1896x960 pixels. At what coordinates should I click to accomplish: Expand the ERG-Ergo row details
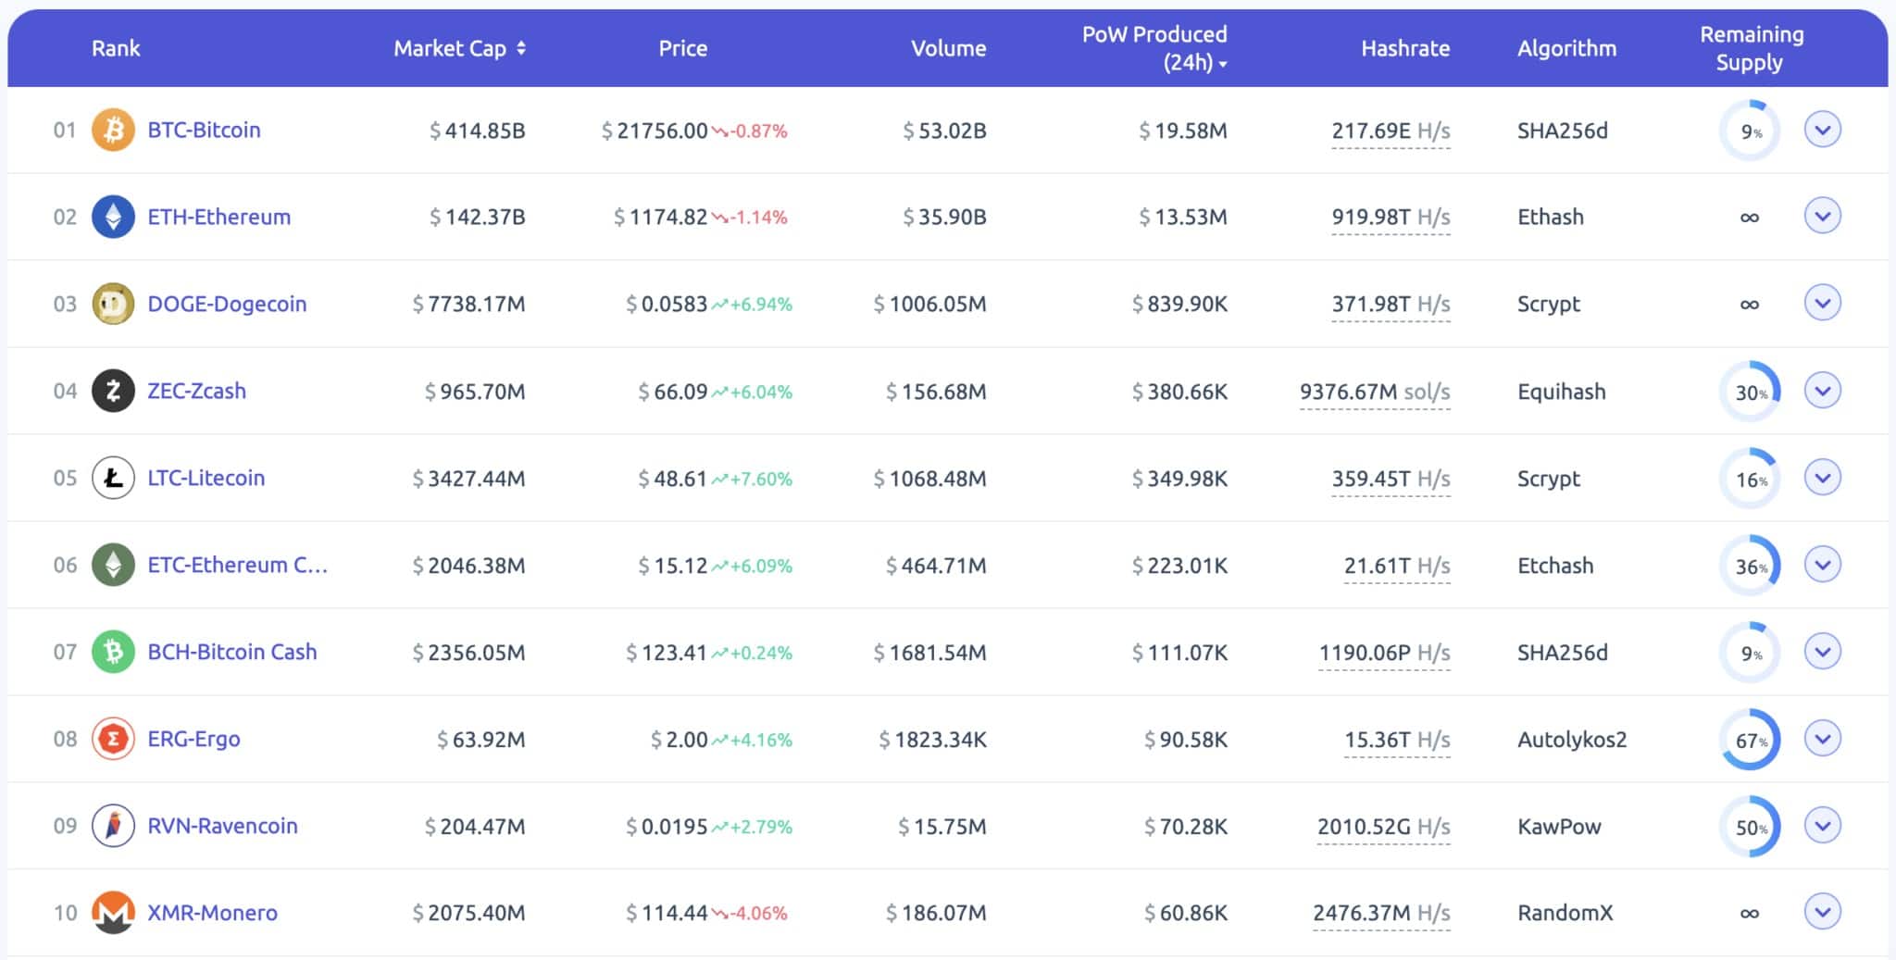[1822, 739]
